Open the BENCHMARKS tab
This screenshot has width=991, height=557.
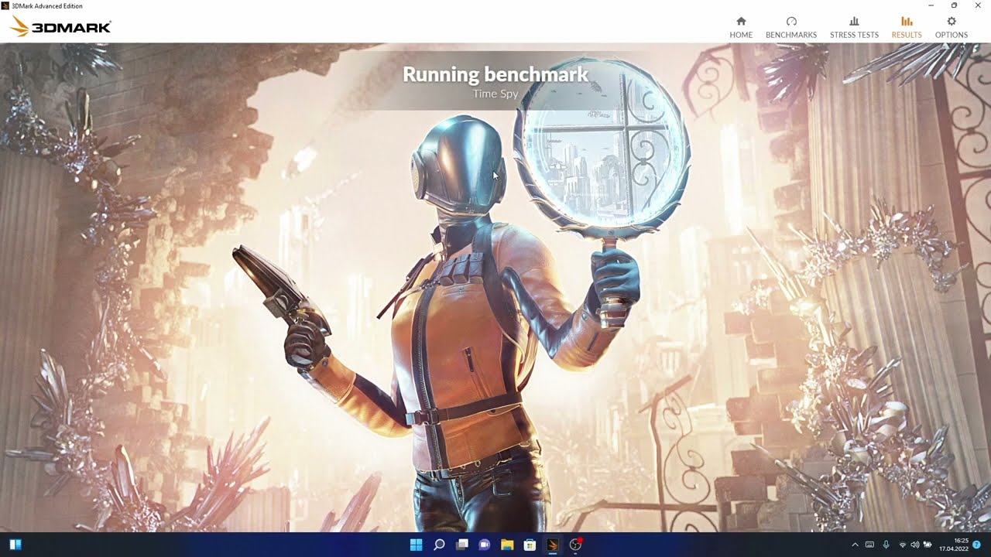pos(791,27)
